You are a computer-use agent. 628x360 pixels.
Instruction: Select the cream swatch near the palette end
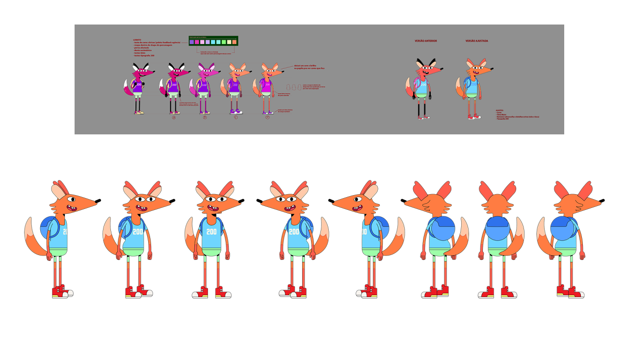point(229,42)
